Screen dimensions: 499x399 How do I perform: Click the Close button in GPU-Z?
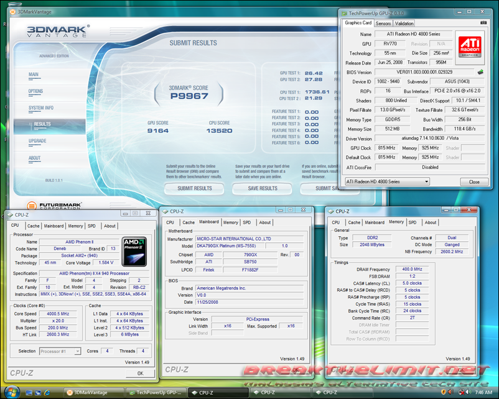[474, 182]
